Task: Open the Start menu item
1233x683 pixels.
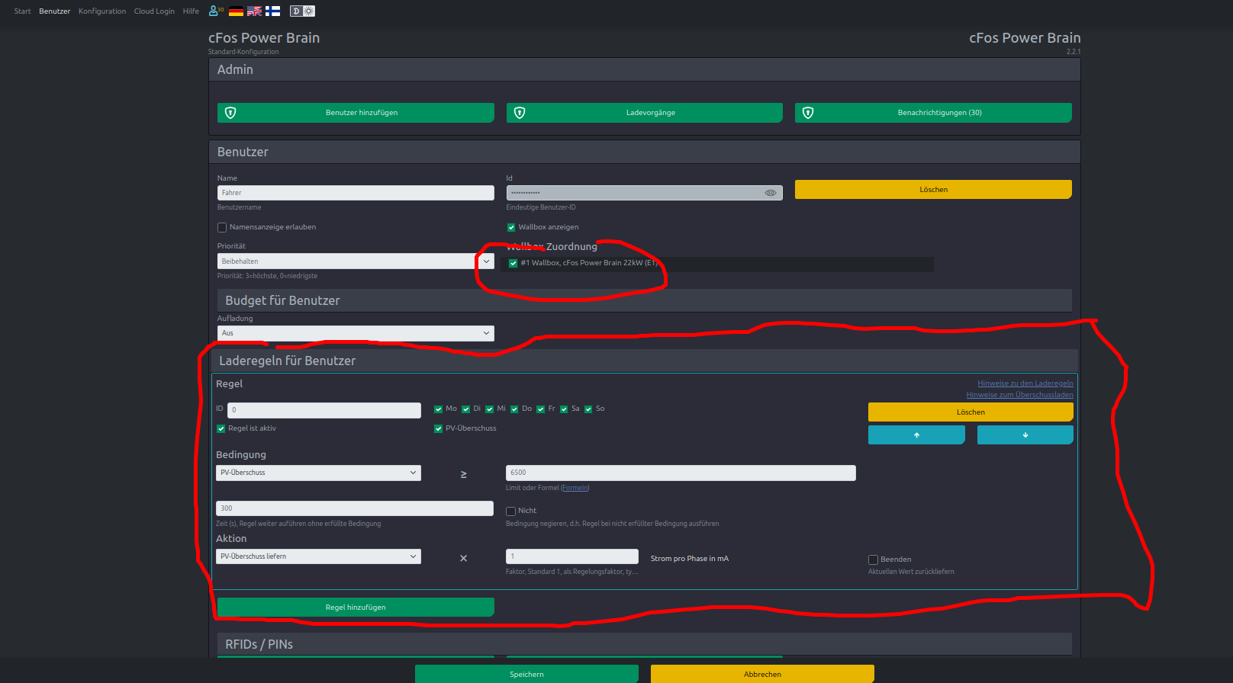Action: pyautogui.click(x=22, y=11)
